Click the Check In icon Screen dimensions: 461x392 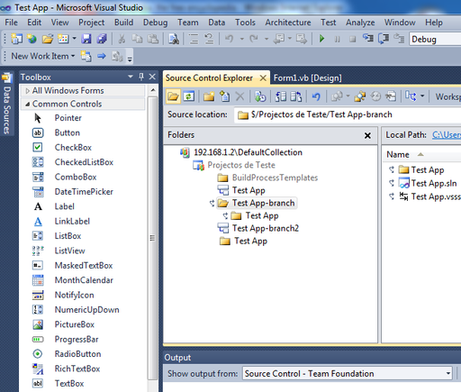coord(296,96)
